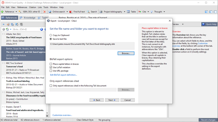Click the import arrow icon in list toolbar
Viewport: 218px width, 122px height.
[x=21, y=25]
